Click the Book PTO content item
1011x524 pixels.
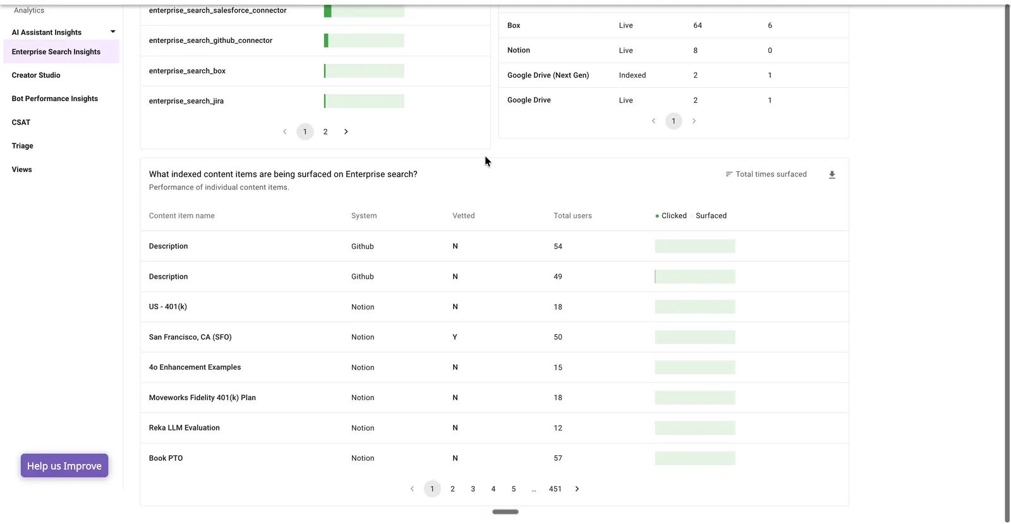pos(166,458)
